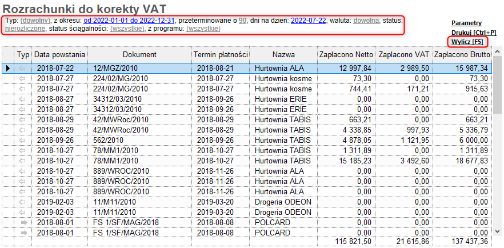Open the Parametry link
This screenshot has height=248, width=504.
(x=466, y=23)
